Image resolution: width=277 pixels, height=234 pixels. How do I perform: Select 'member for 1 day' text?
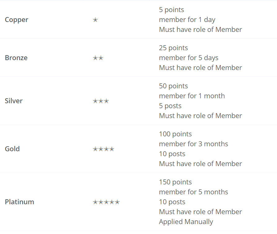[x=187, y=20]
